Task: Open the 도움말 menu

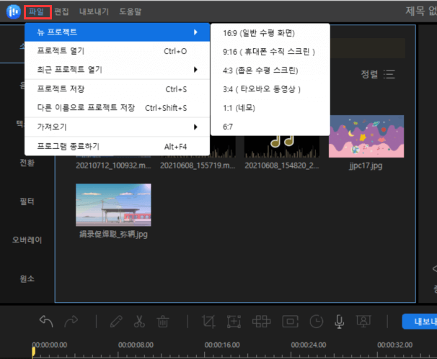Action: click(x=131, y=12)
